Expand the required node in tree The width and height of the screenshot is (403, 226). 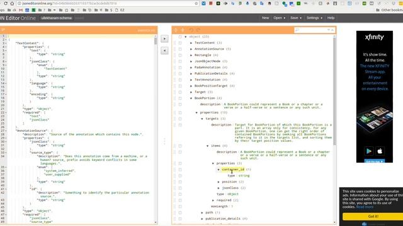213,200
